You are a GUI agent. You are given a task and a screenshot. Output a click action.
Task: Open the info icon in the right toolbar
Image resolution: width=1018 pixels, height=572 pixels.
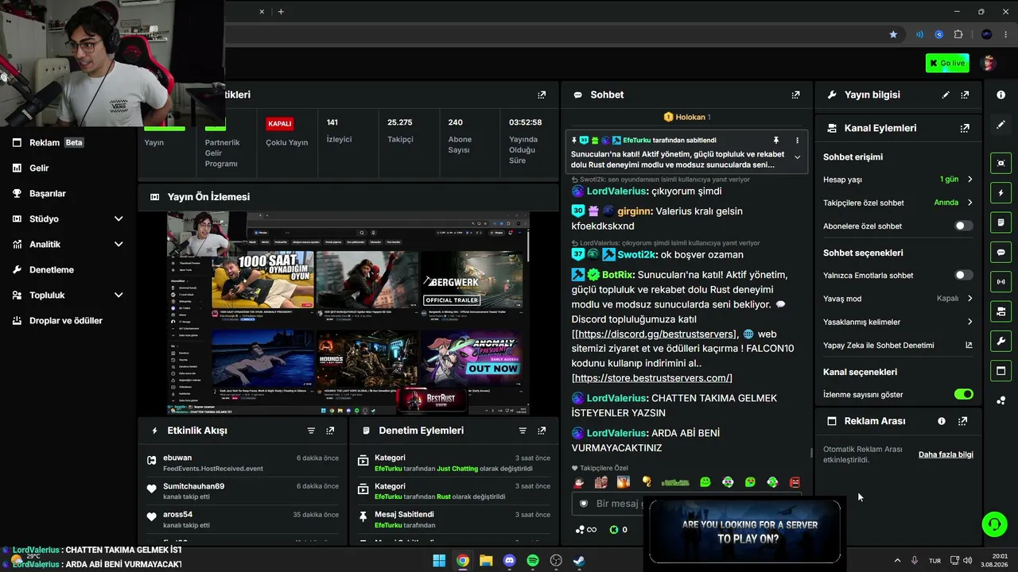click(1001, 95)
